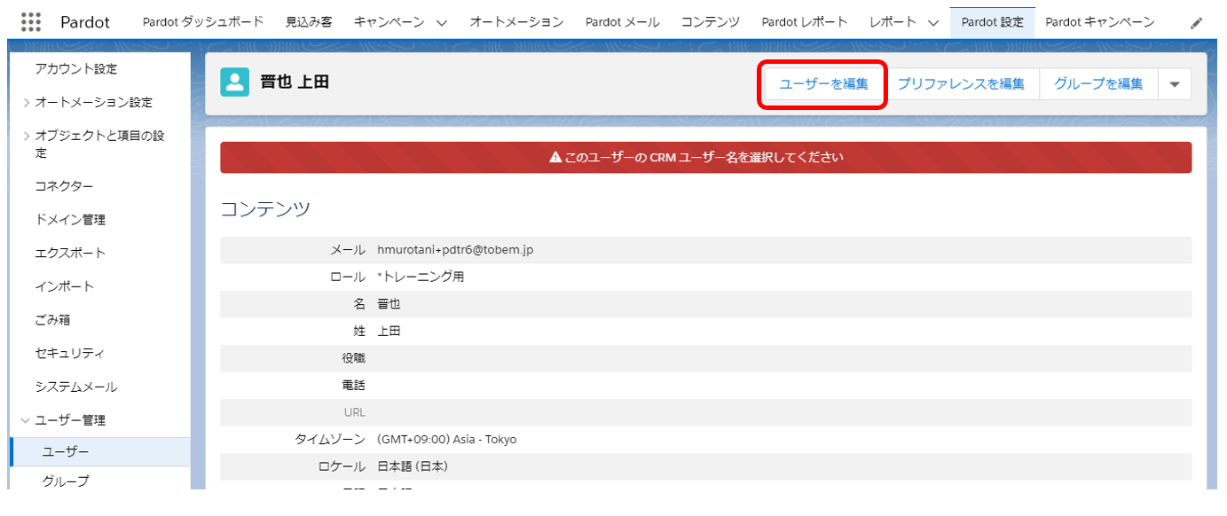Open the レポート tab dropdown chevron
Viewport: 1227px width, 516px height.
932,23
